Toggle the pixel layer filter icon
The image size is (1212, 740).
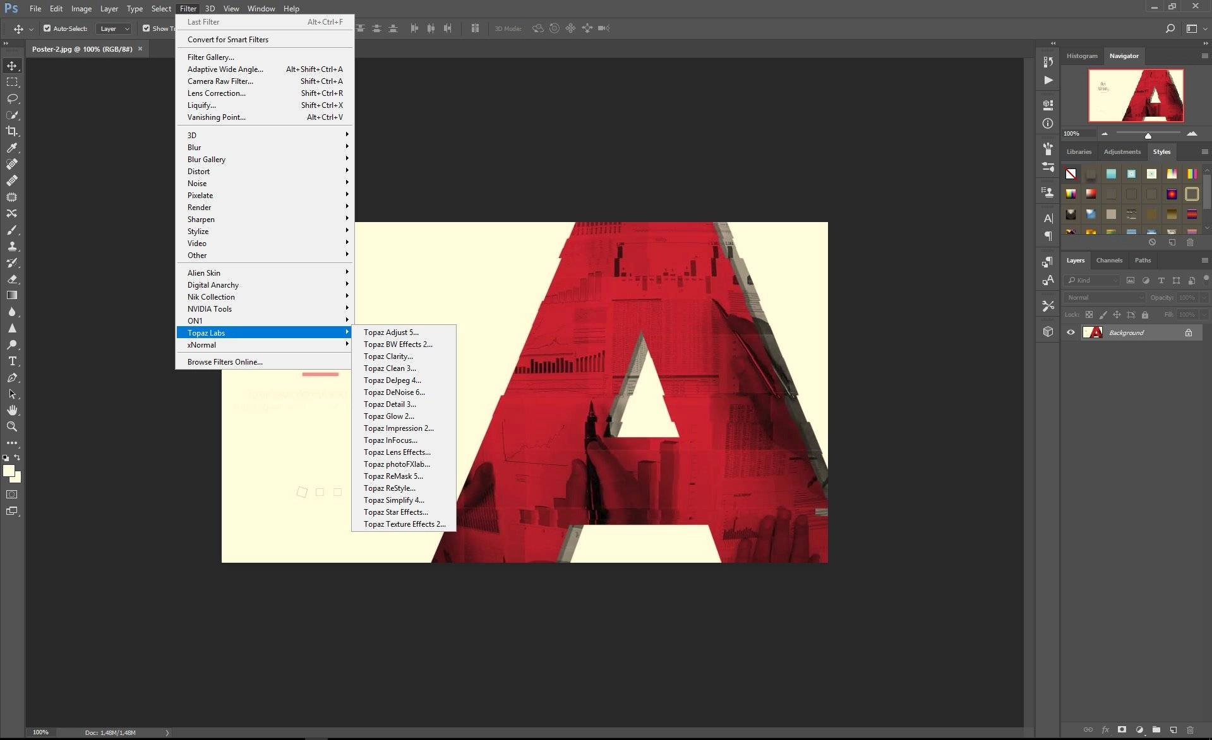point(1131,280)
